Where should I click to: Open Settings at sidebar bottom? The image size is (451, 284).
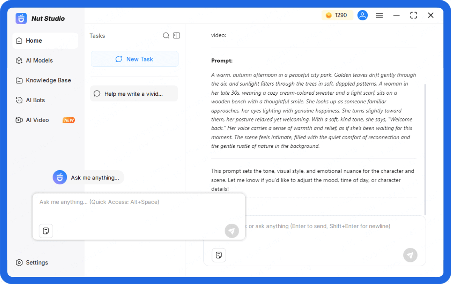(37, 263)
